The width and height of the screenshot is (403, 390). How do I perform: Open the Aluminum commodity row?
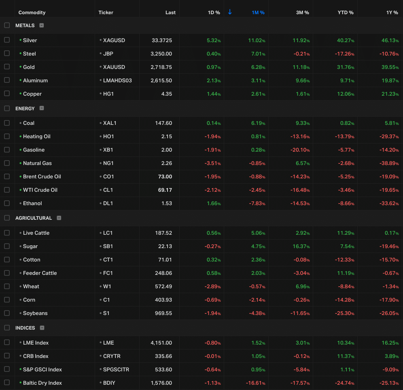tap(35, 80)
